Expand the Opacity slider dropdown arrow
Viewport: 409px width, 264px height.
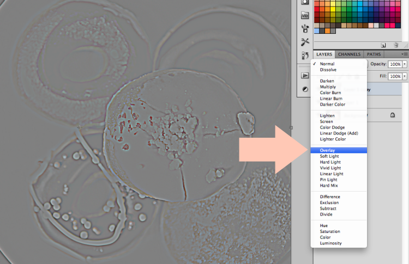[x=405, y=64]
